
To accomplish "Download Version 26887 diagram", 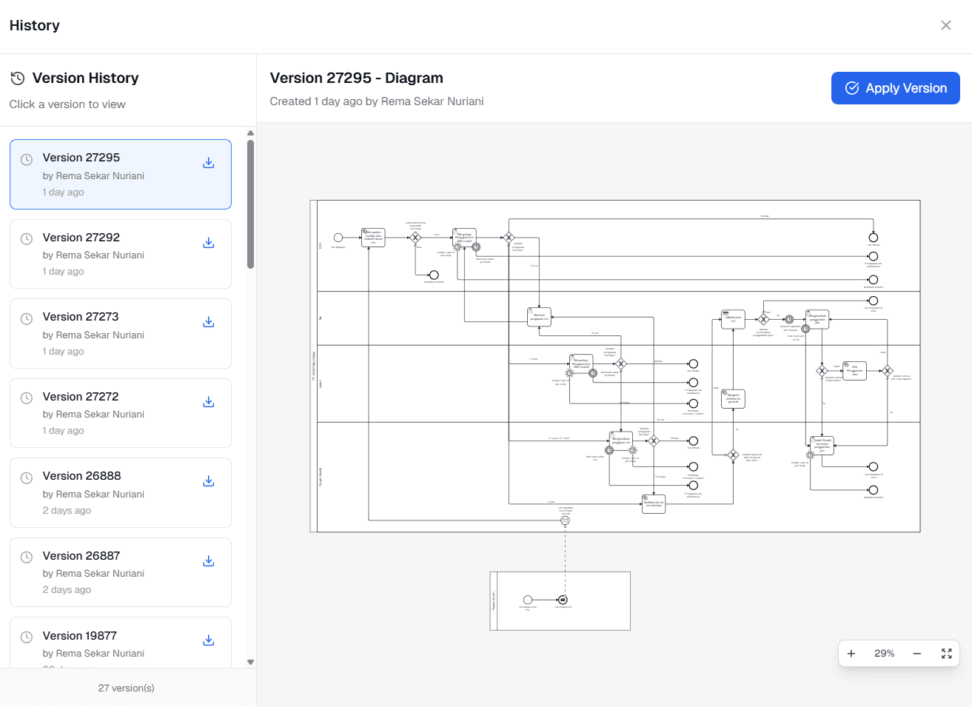I will (208, 561).
